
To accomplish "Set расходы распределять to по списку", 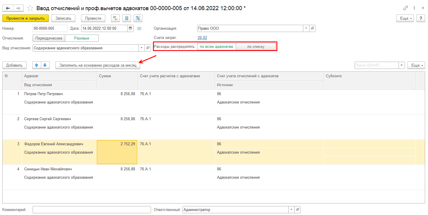I will [x=256, y=47].
